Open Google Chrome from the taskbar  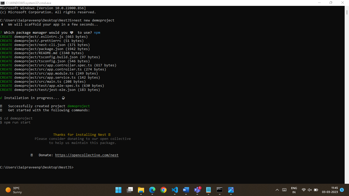pos(164,190)
